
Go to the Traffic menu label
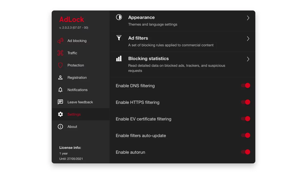click(72, 53)
